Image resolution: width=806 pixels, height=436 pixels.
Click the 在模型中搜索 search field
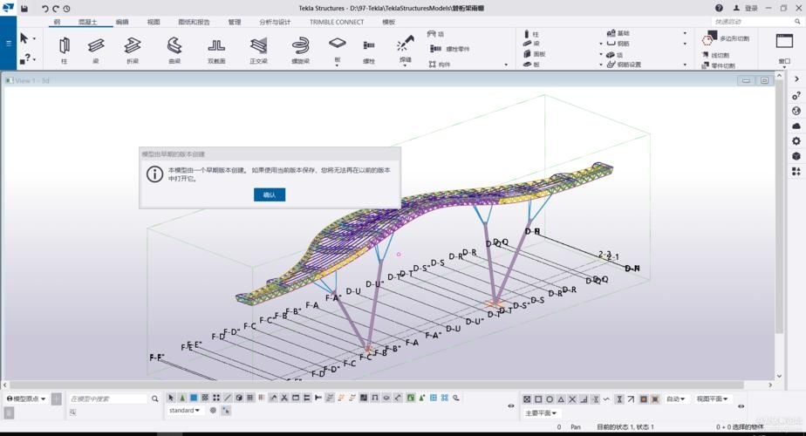coord(107,399)
